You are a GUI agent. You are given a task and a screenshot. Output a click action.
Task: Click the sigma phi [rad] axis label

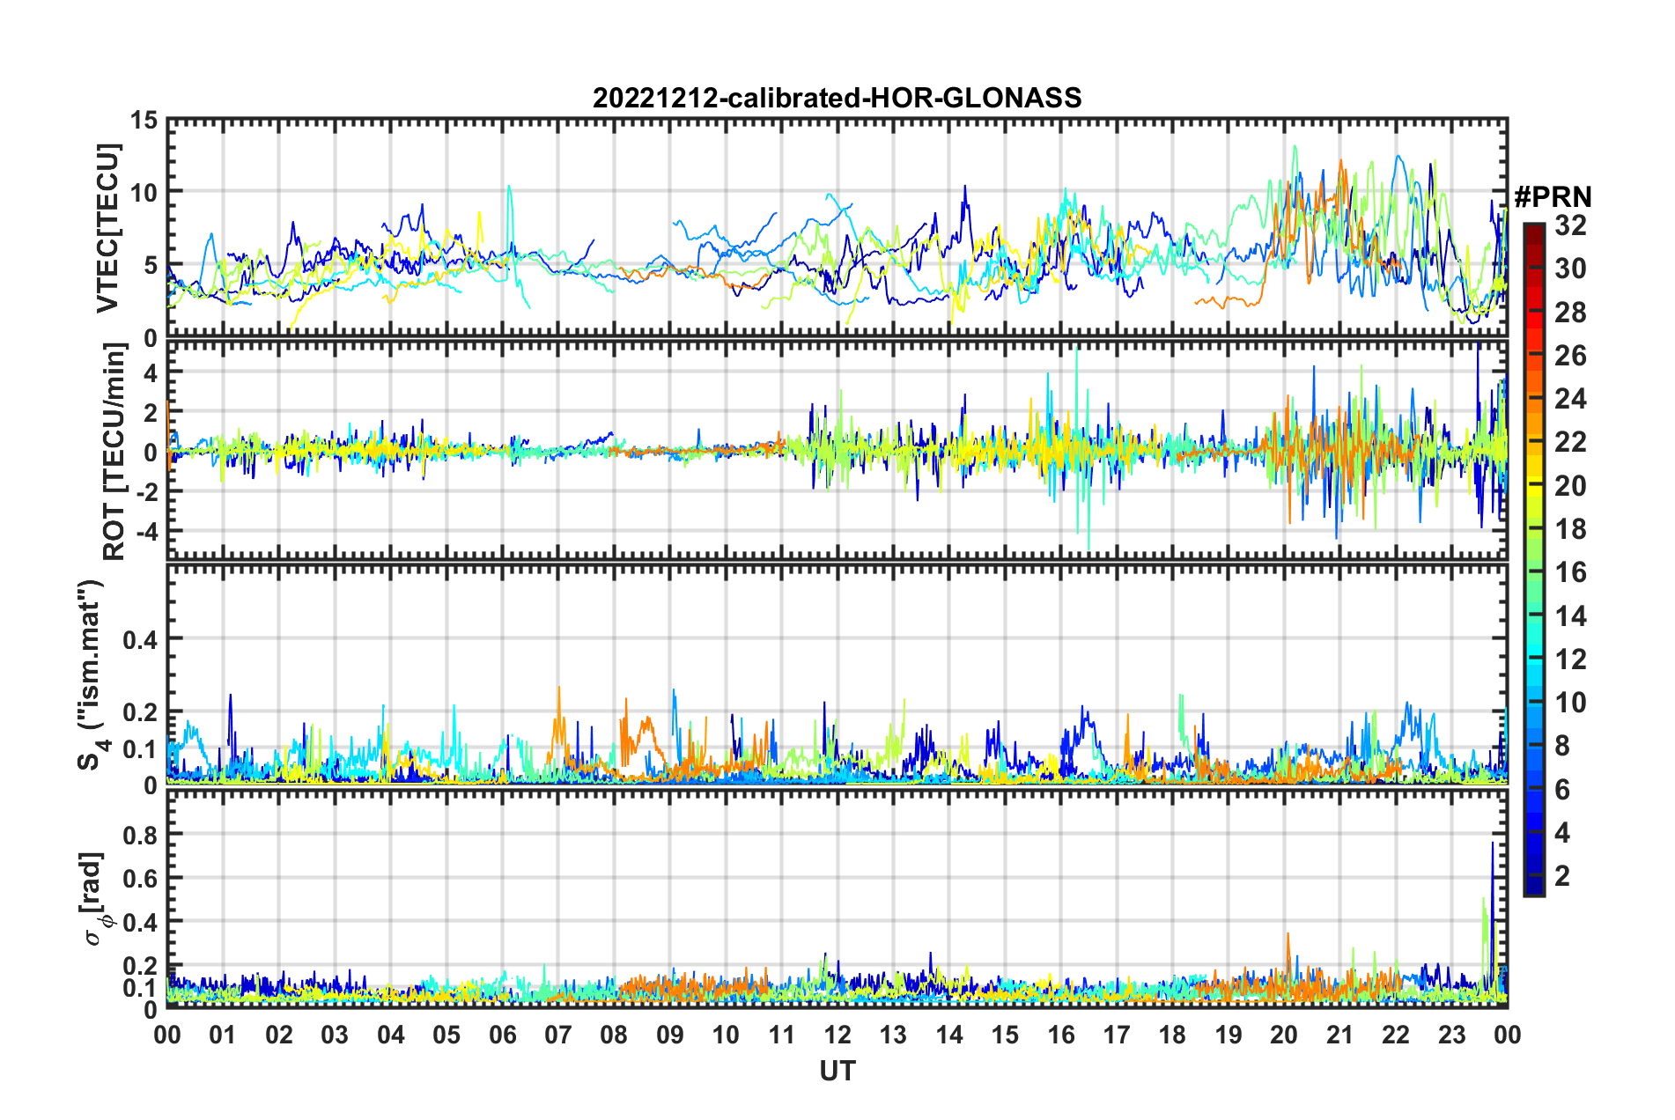tap(95, 898)
